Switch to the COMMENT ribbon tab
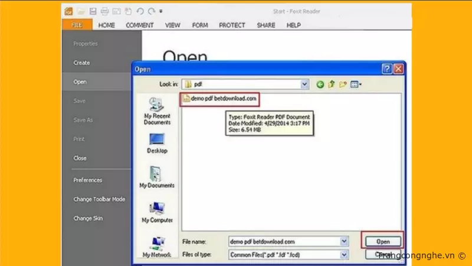472x266 pixels. pyautogui.click(x=139, y=25)
